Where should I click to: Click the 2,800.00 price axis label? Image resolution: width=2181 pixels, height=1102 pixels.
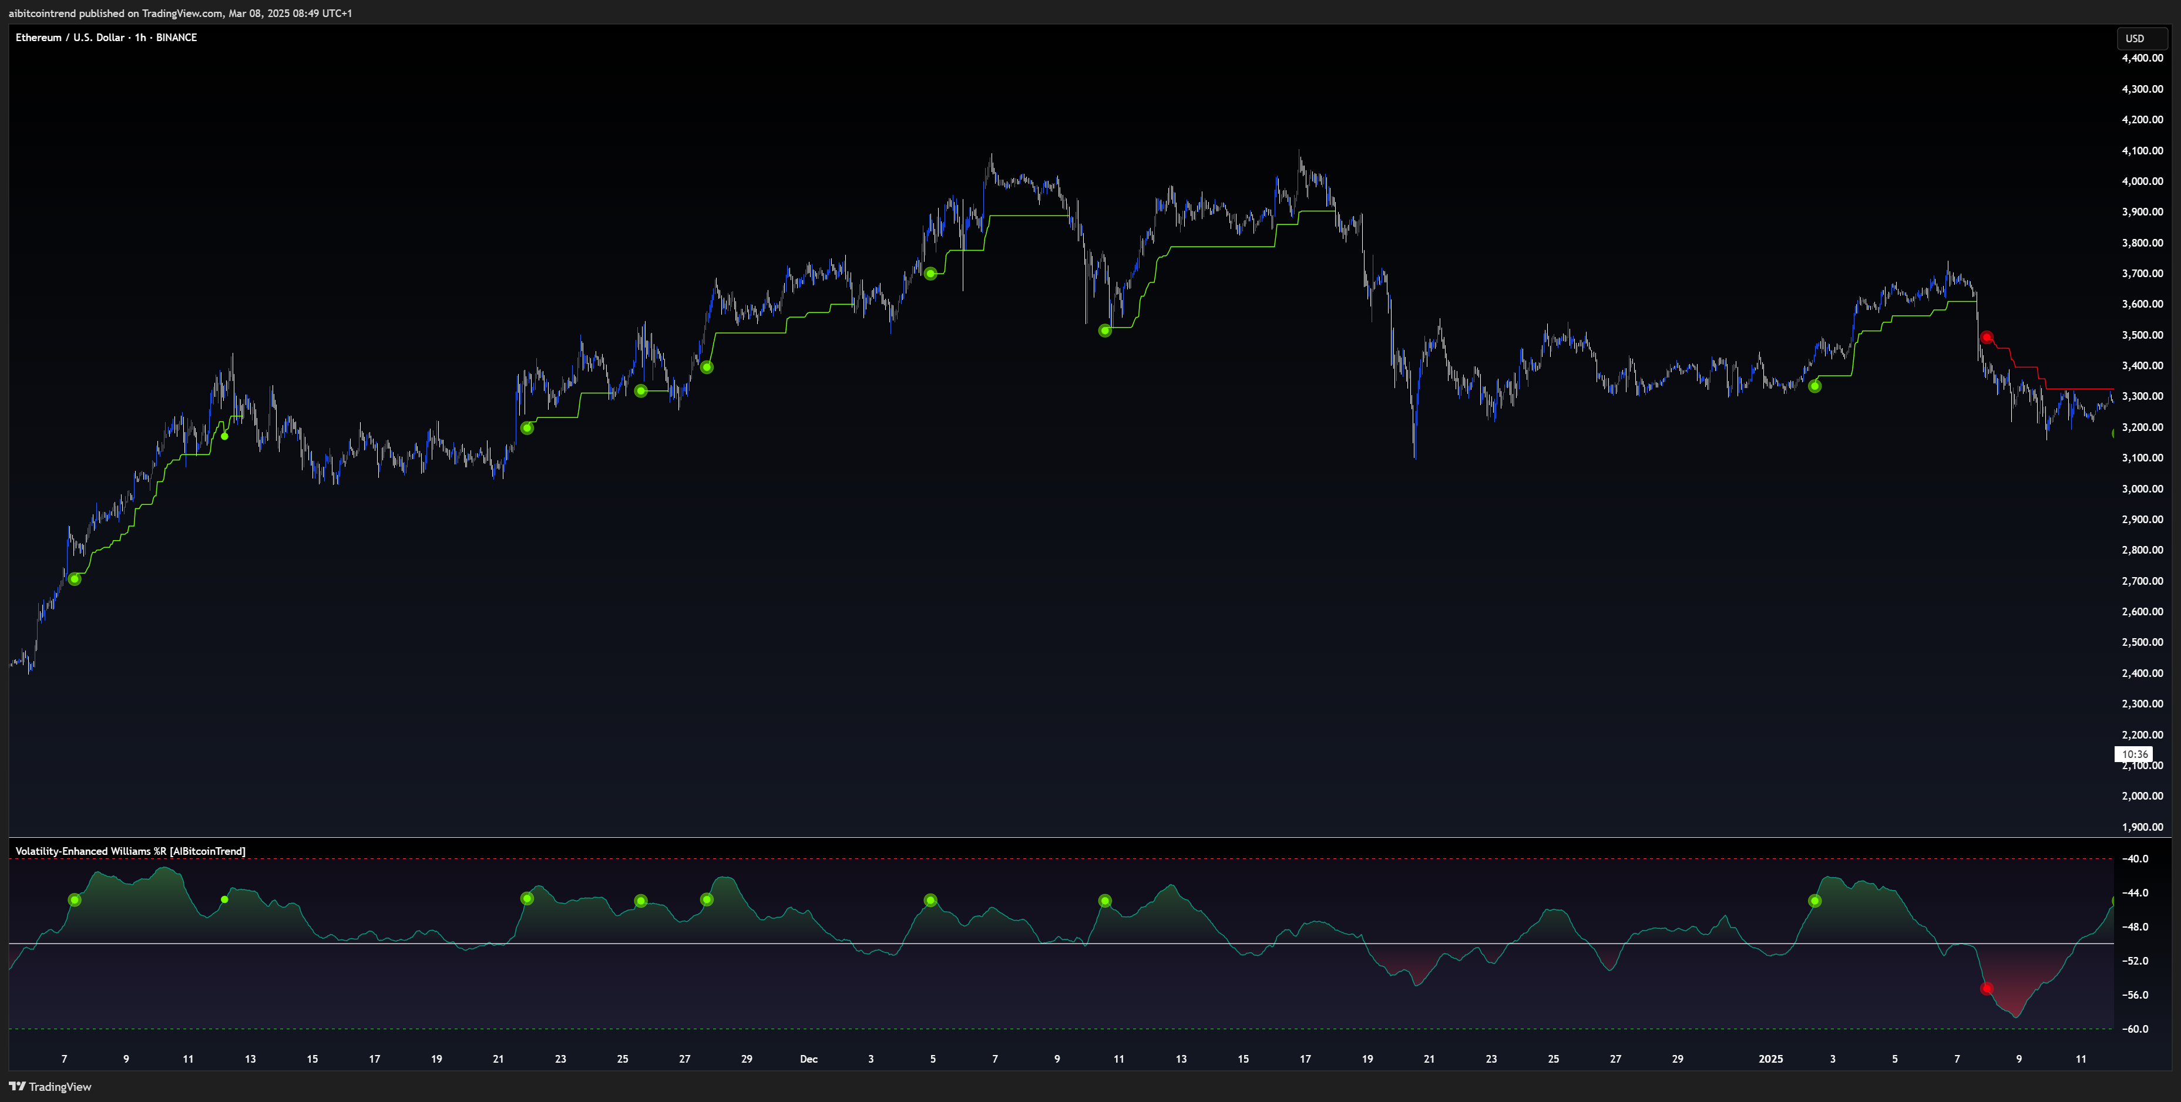pyautogui.click(x=2142, y=550)
